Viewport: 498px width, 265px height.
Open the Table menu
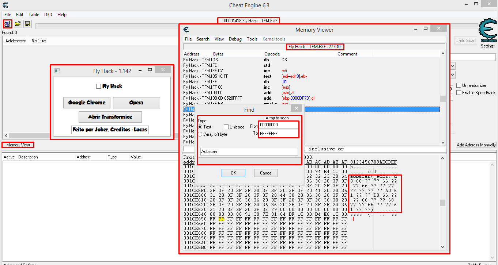point(34,15)
